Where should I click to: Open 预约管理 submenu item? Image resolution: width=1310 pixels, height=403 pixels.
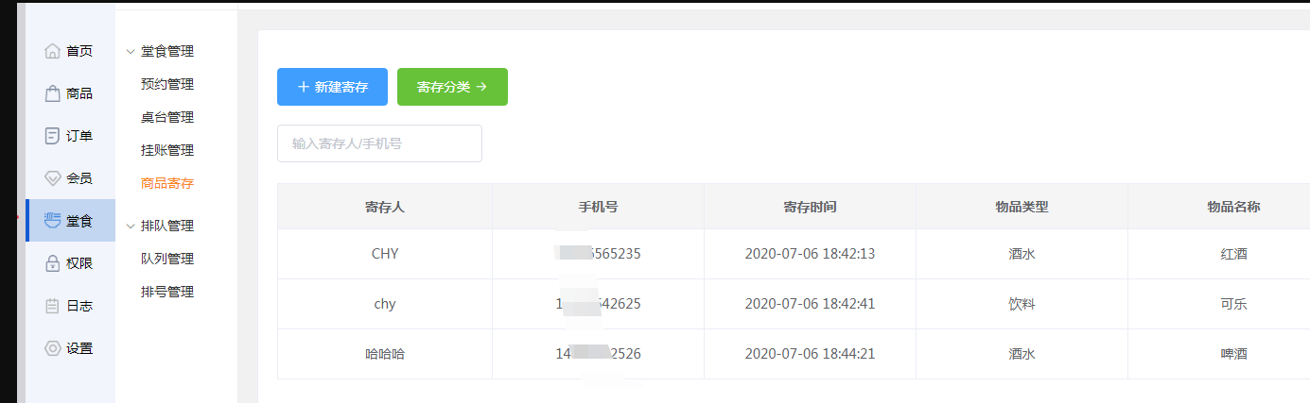click(167, 84)
